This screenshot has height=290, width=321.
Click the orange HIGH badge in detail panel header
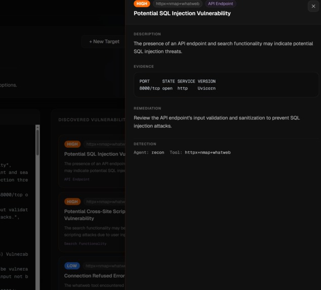[142, 4]
